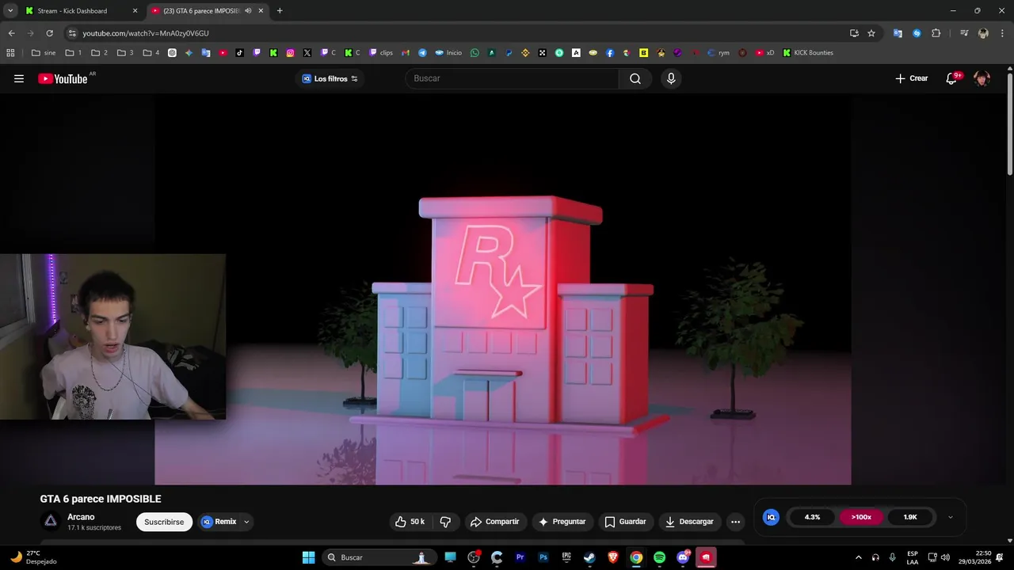The width and height of the screenshot is (1014, 570).
Task: Open bookmark folder 1
Action: click(x=74, y=53)
